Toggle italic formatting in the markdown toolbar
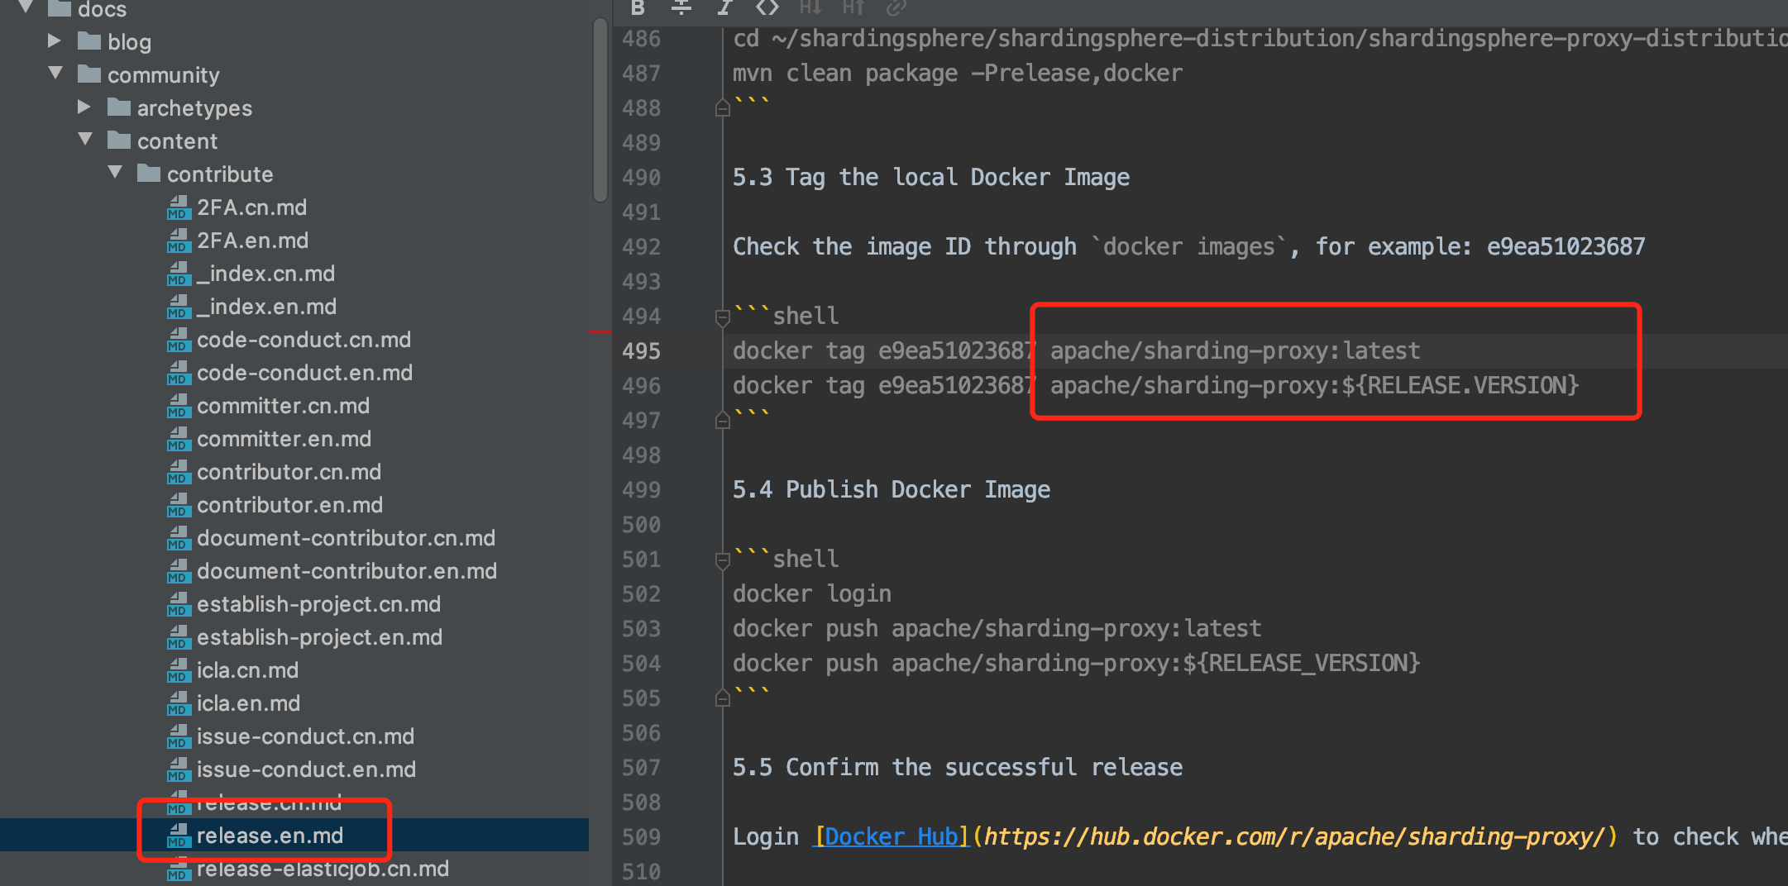The height and width of the screenshot is (886, 1788). pos(724,8)
